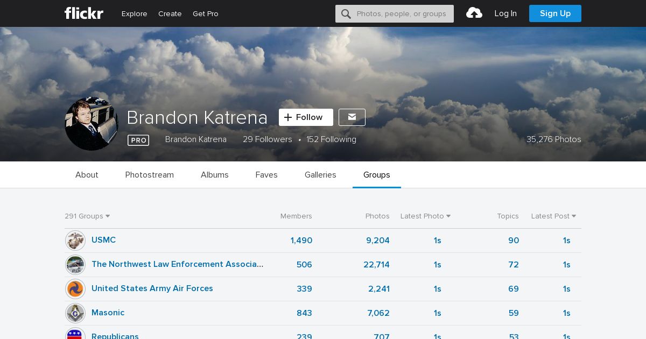
Task: Sort by Latest Post dropdown
Action: click(x=553, y=216)
